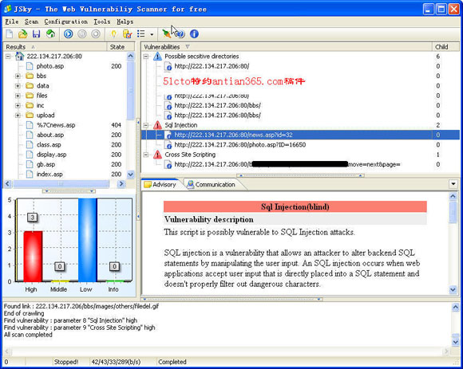Open the Tools menu
The width and height of the screenshot is (463, 369).
coord(102,22)
